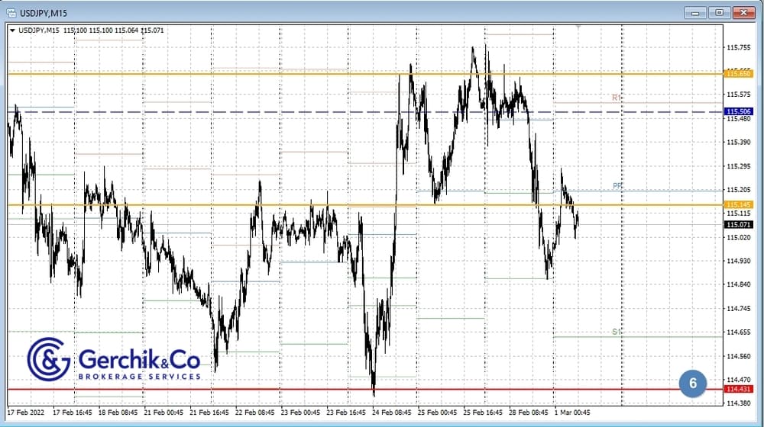Click the 24 Feb 08:45 time axis label
764x427 pixels.
point(393,413)
